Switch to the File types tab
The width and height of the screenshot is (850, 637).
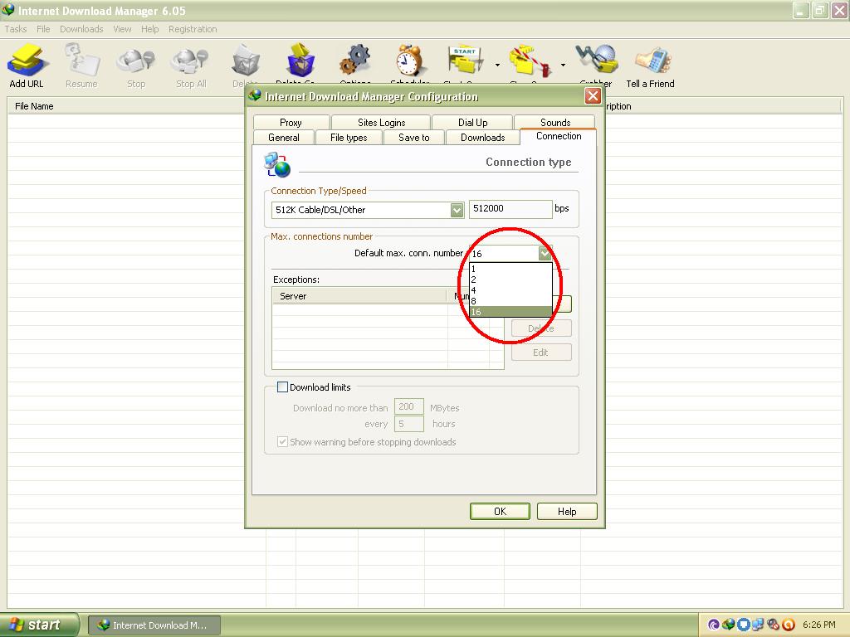[349, 138]
